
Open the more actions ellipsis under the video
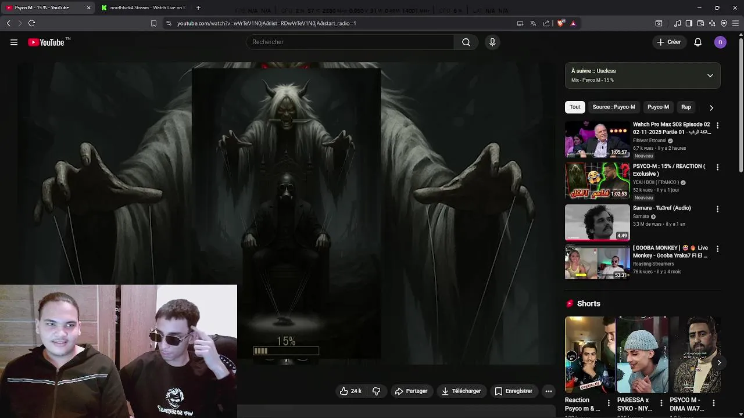coord(548,391)
